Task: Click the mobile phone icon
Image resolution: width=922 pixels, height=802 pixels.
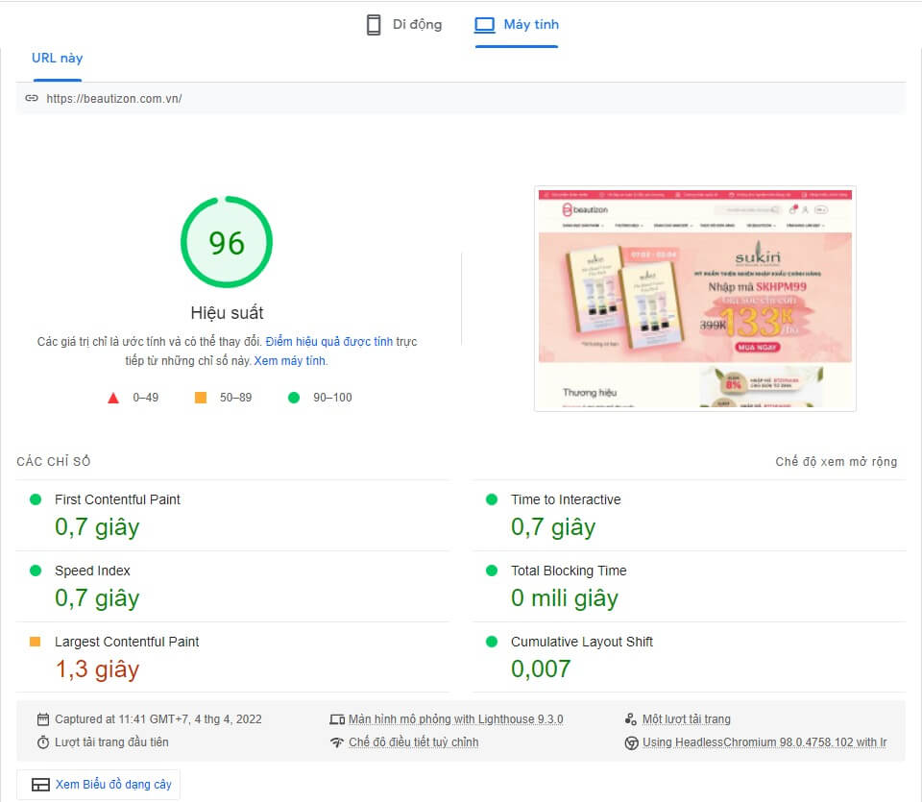Action: (x=374, y=25)
